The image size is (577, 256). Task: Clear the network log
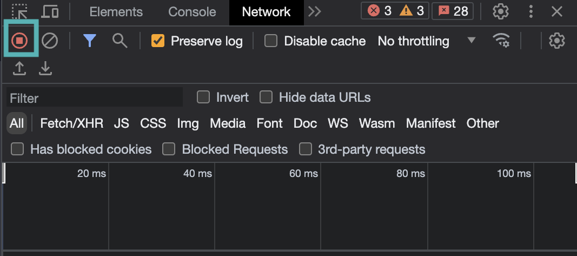tap(50, 41)
